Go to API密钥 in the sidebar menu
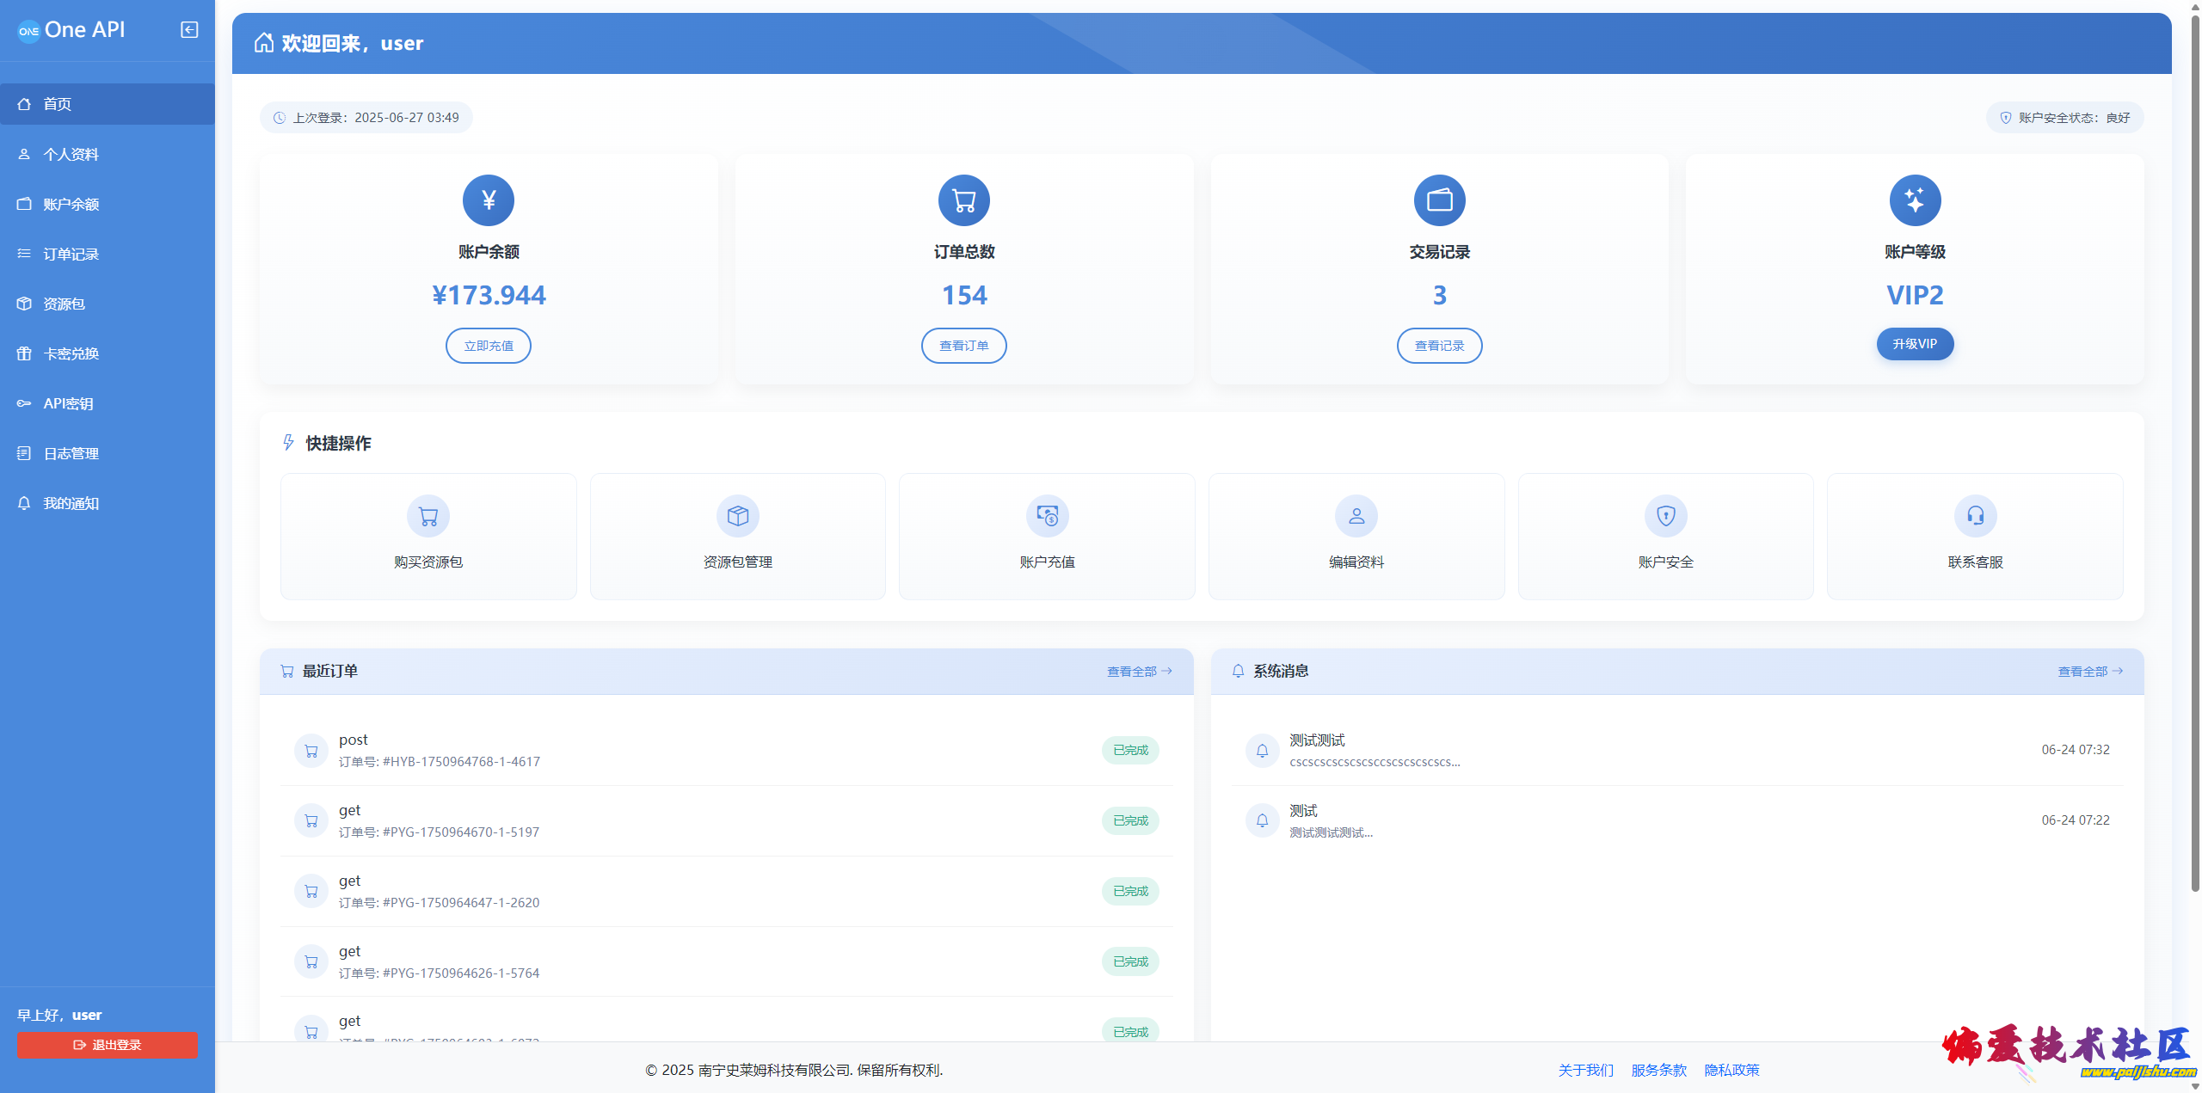This screenshot has width=2202, height=1093. tap(68, 404)
